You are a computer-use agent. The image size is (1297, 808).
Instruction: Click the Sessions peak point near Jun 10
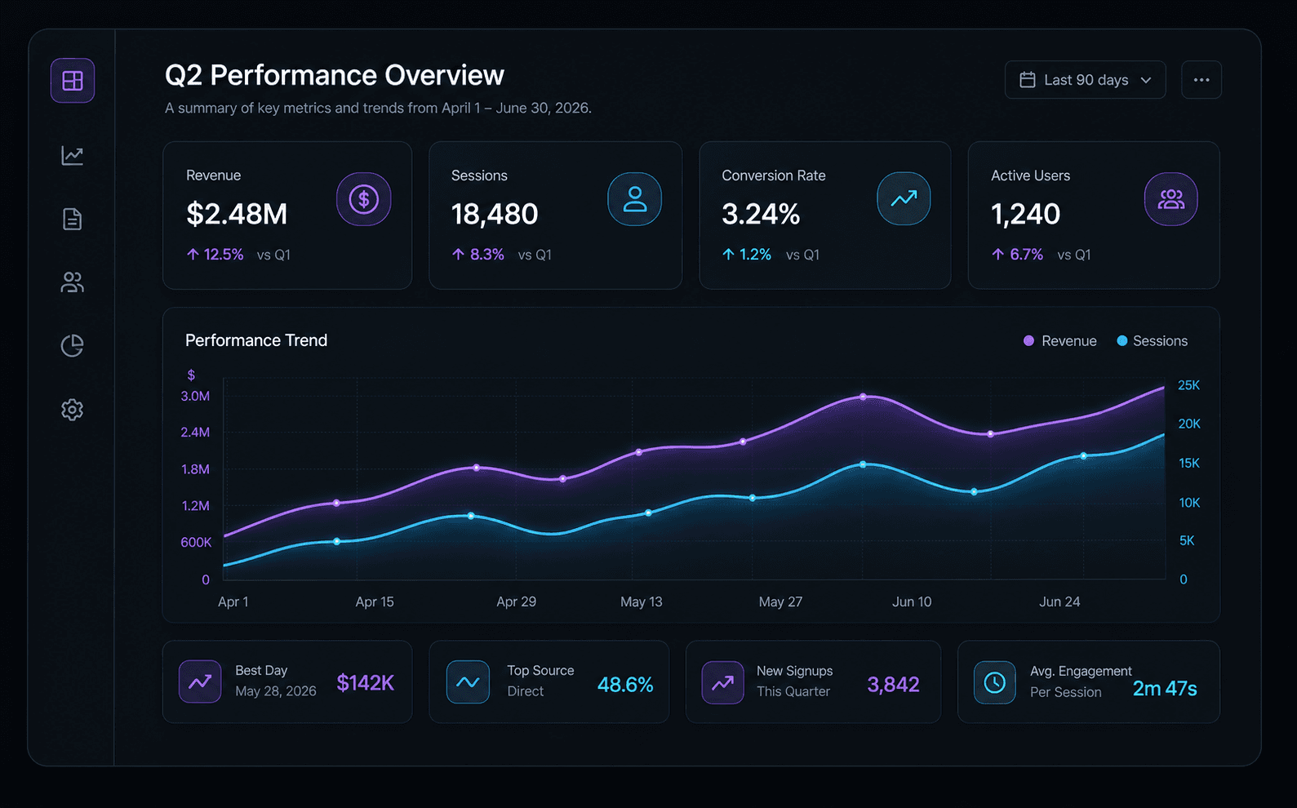click(x=863, y=464)
